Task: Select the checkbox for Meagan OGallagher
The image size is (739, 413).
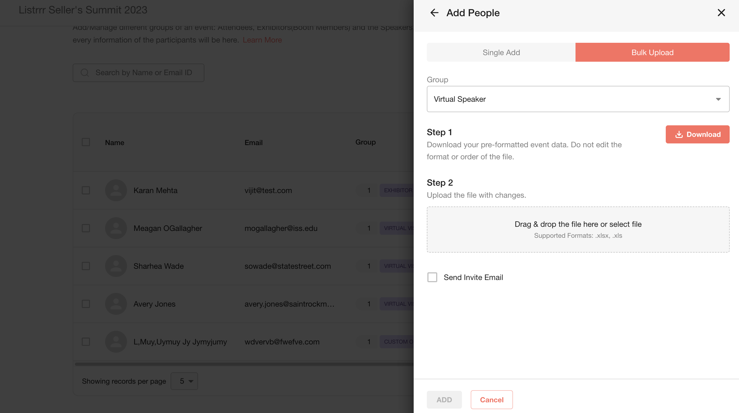Action: click(86, 228)
